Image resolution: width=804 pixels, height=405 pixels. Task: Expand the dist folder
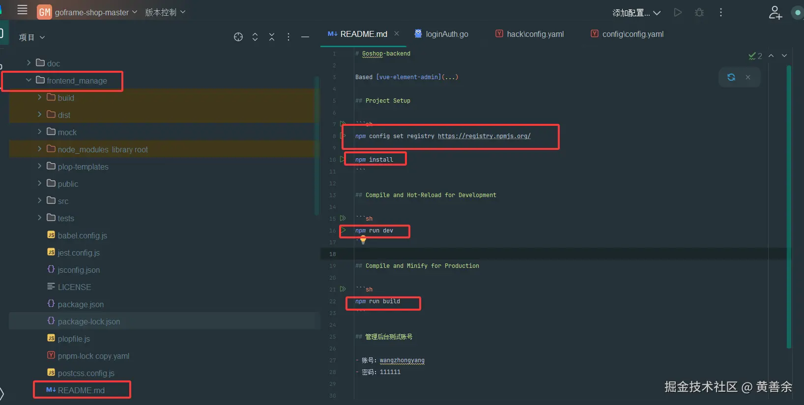coord(40,115)
